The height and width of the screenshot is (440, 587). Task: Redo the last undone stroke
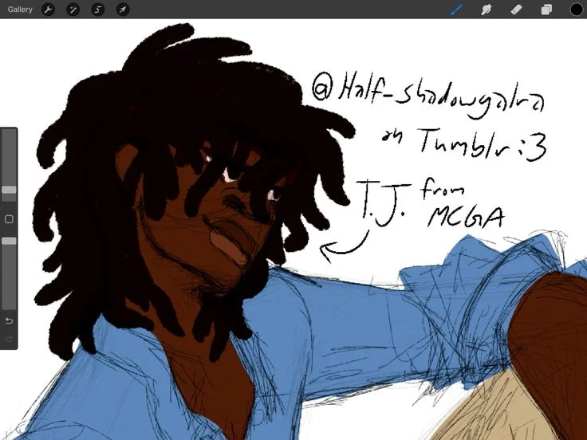click(x=9, y=339)
